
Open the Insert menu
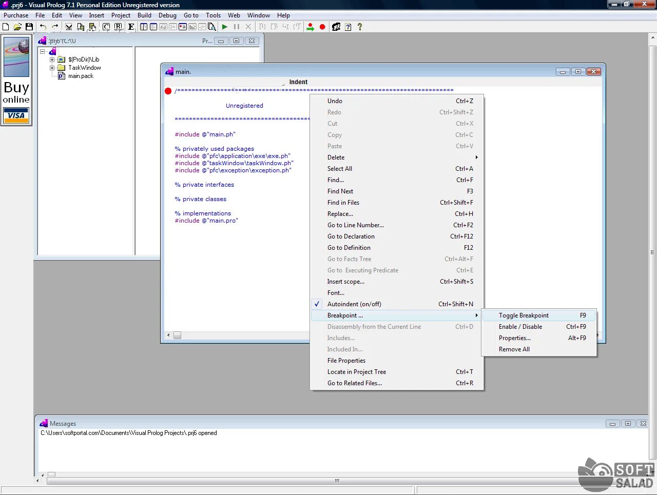96,15
